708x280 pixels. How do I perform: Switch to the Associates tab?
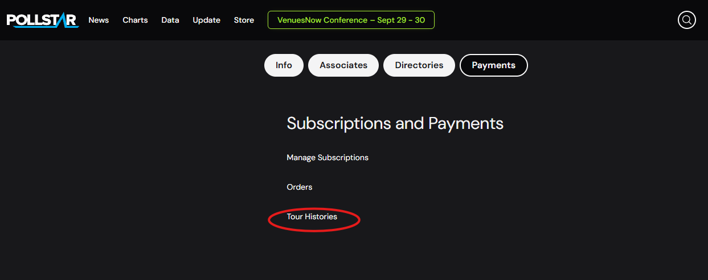click(343, 65)
